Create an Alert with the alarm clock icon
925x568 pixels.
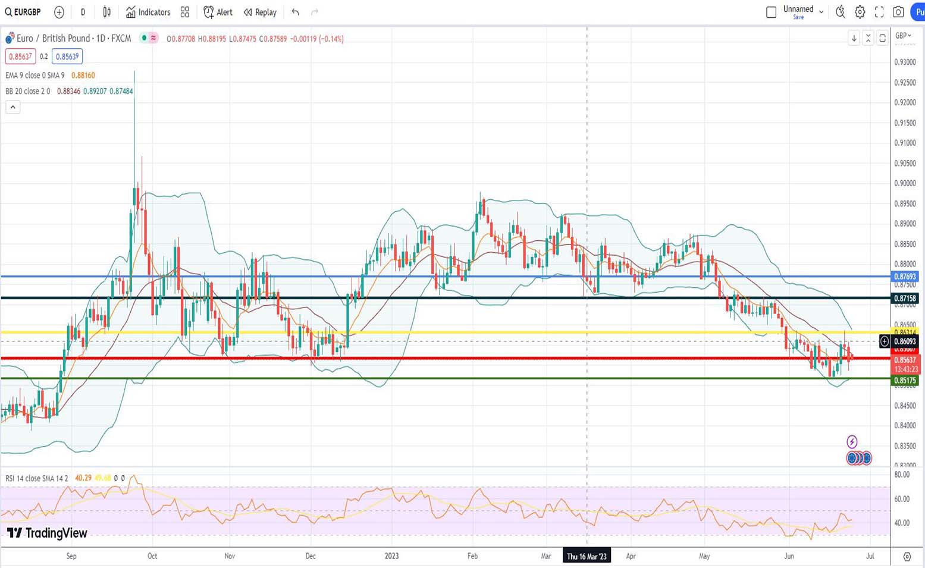click(218, 12)
